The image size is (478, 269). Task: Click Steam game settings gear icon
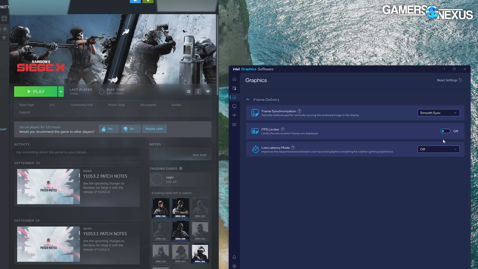tap(189, 92)
